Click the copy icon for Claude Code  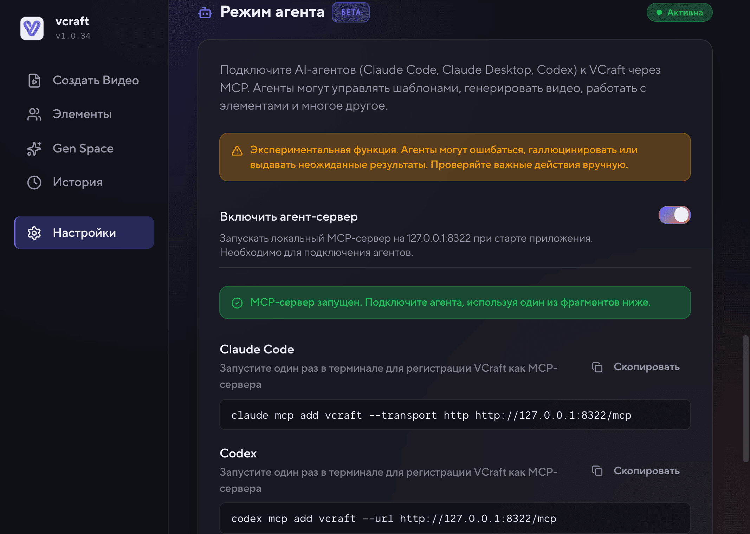tap(597, 367)
